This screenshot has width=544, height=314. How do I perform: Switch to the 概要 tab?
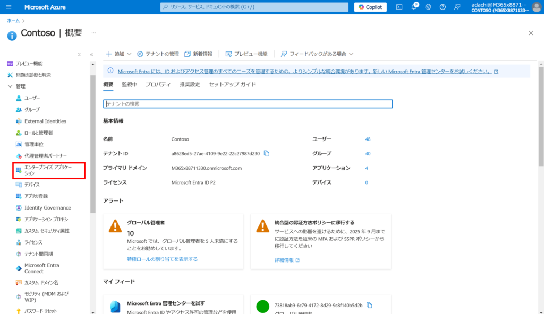tap(108, 84)
